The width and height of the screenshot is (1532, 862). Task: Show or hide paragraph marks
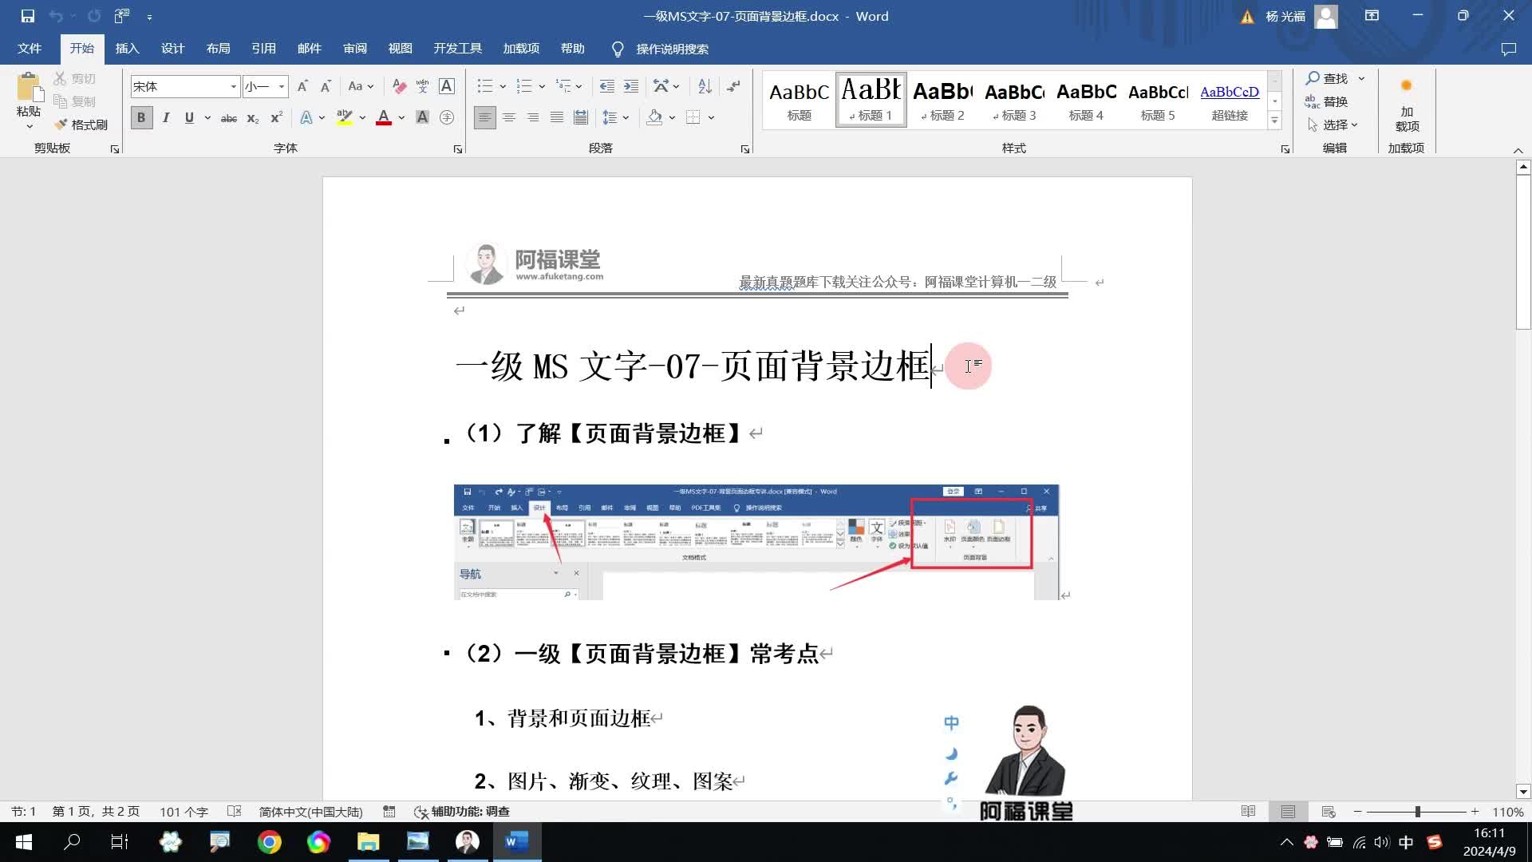pos(733,86)
